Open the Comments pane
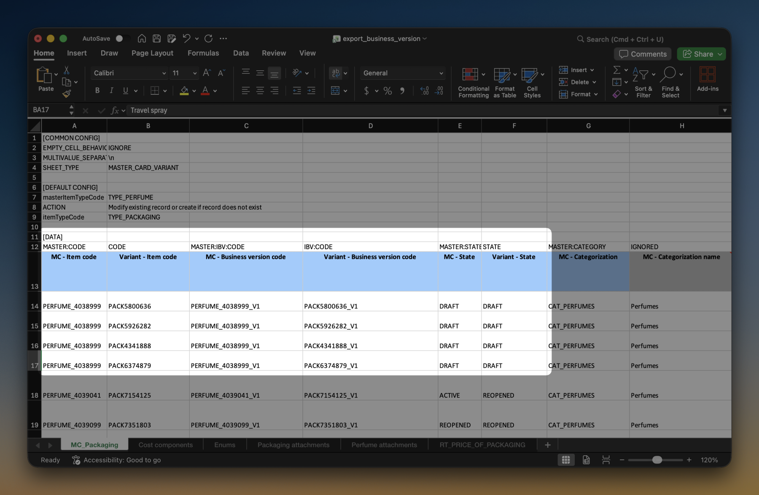 [643, 54]
